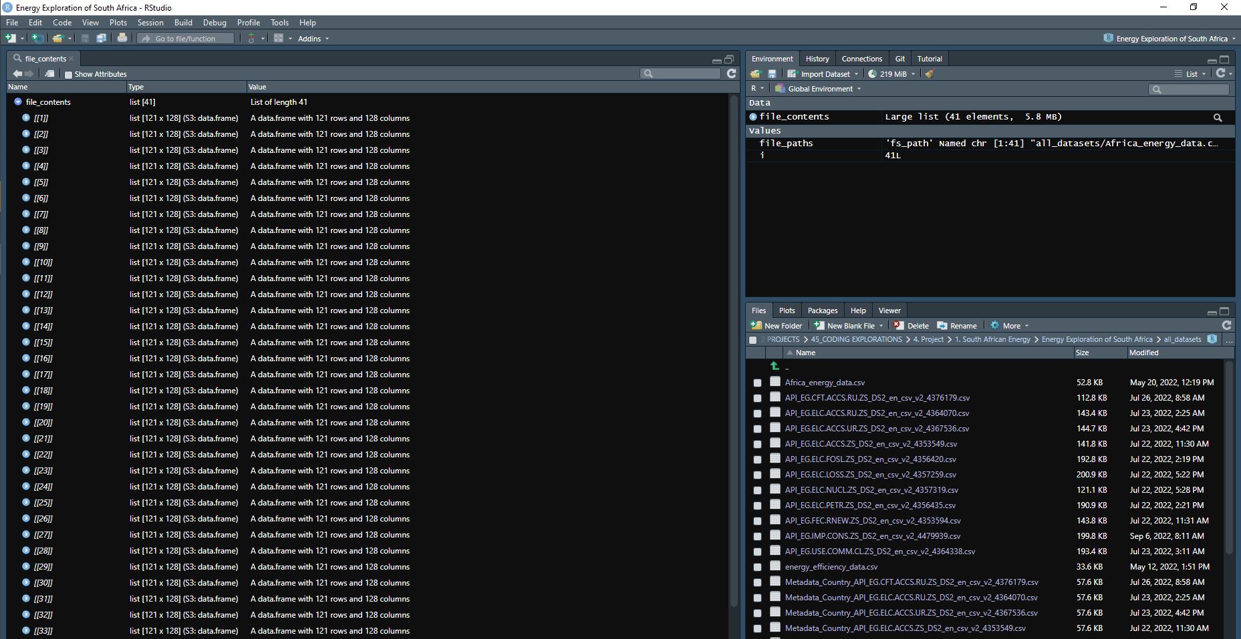Screen dimensions: 1241x639
Task: Click inside the Go to file/function field
Action: [x=185, y=38]
